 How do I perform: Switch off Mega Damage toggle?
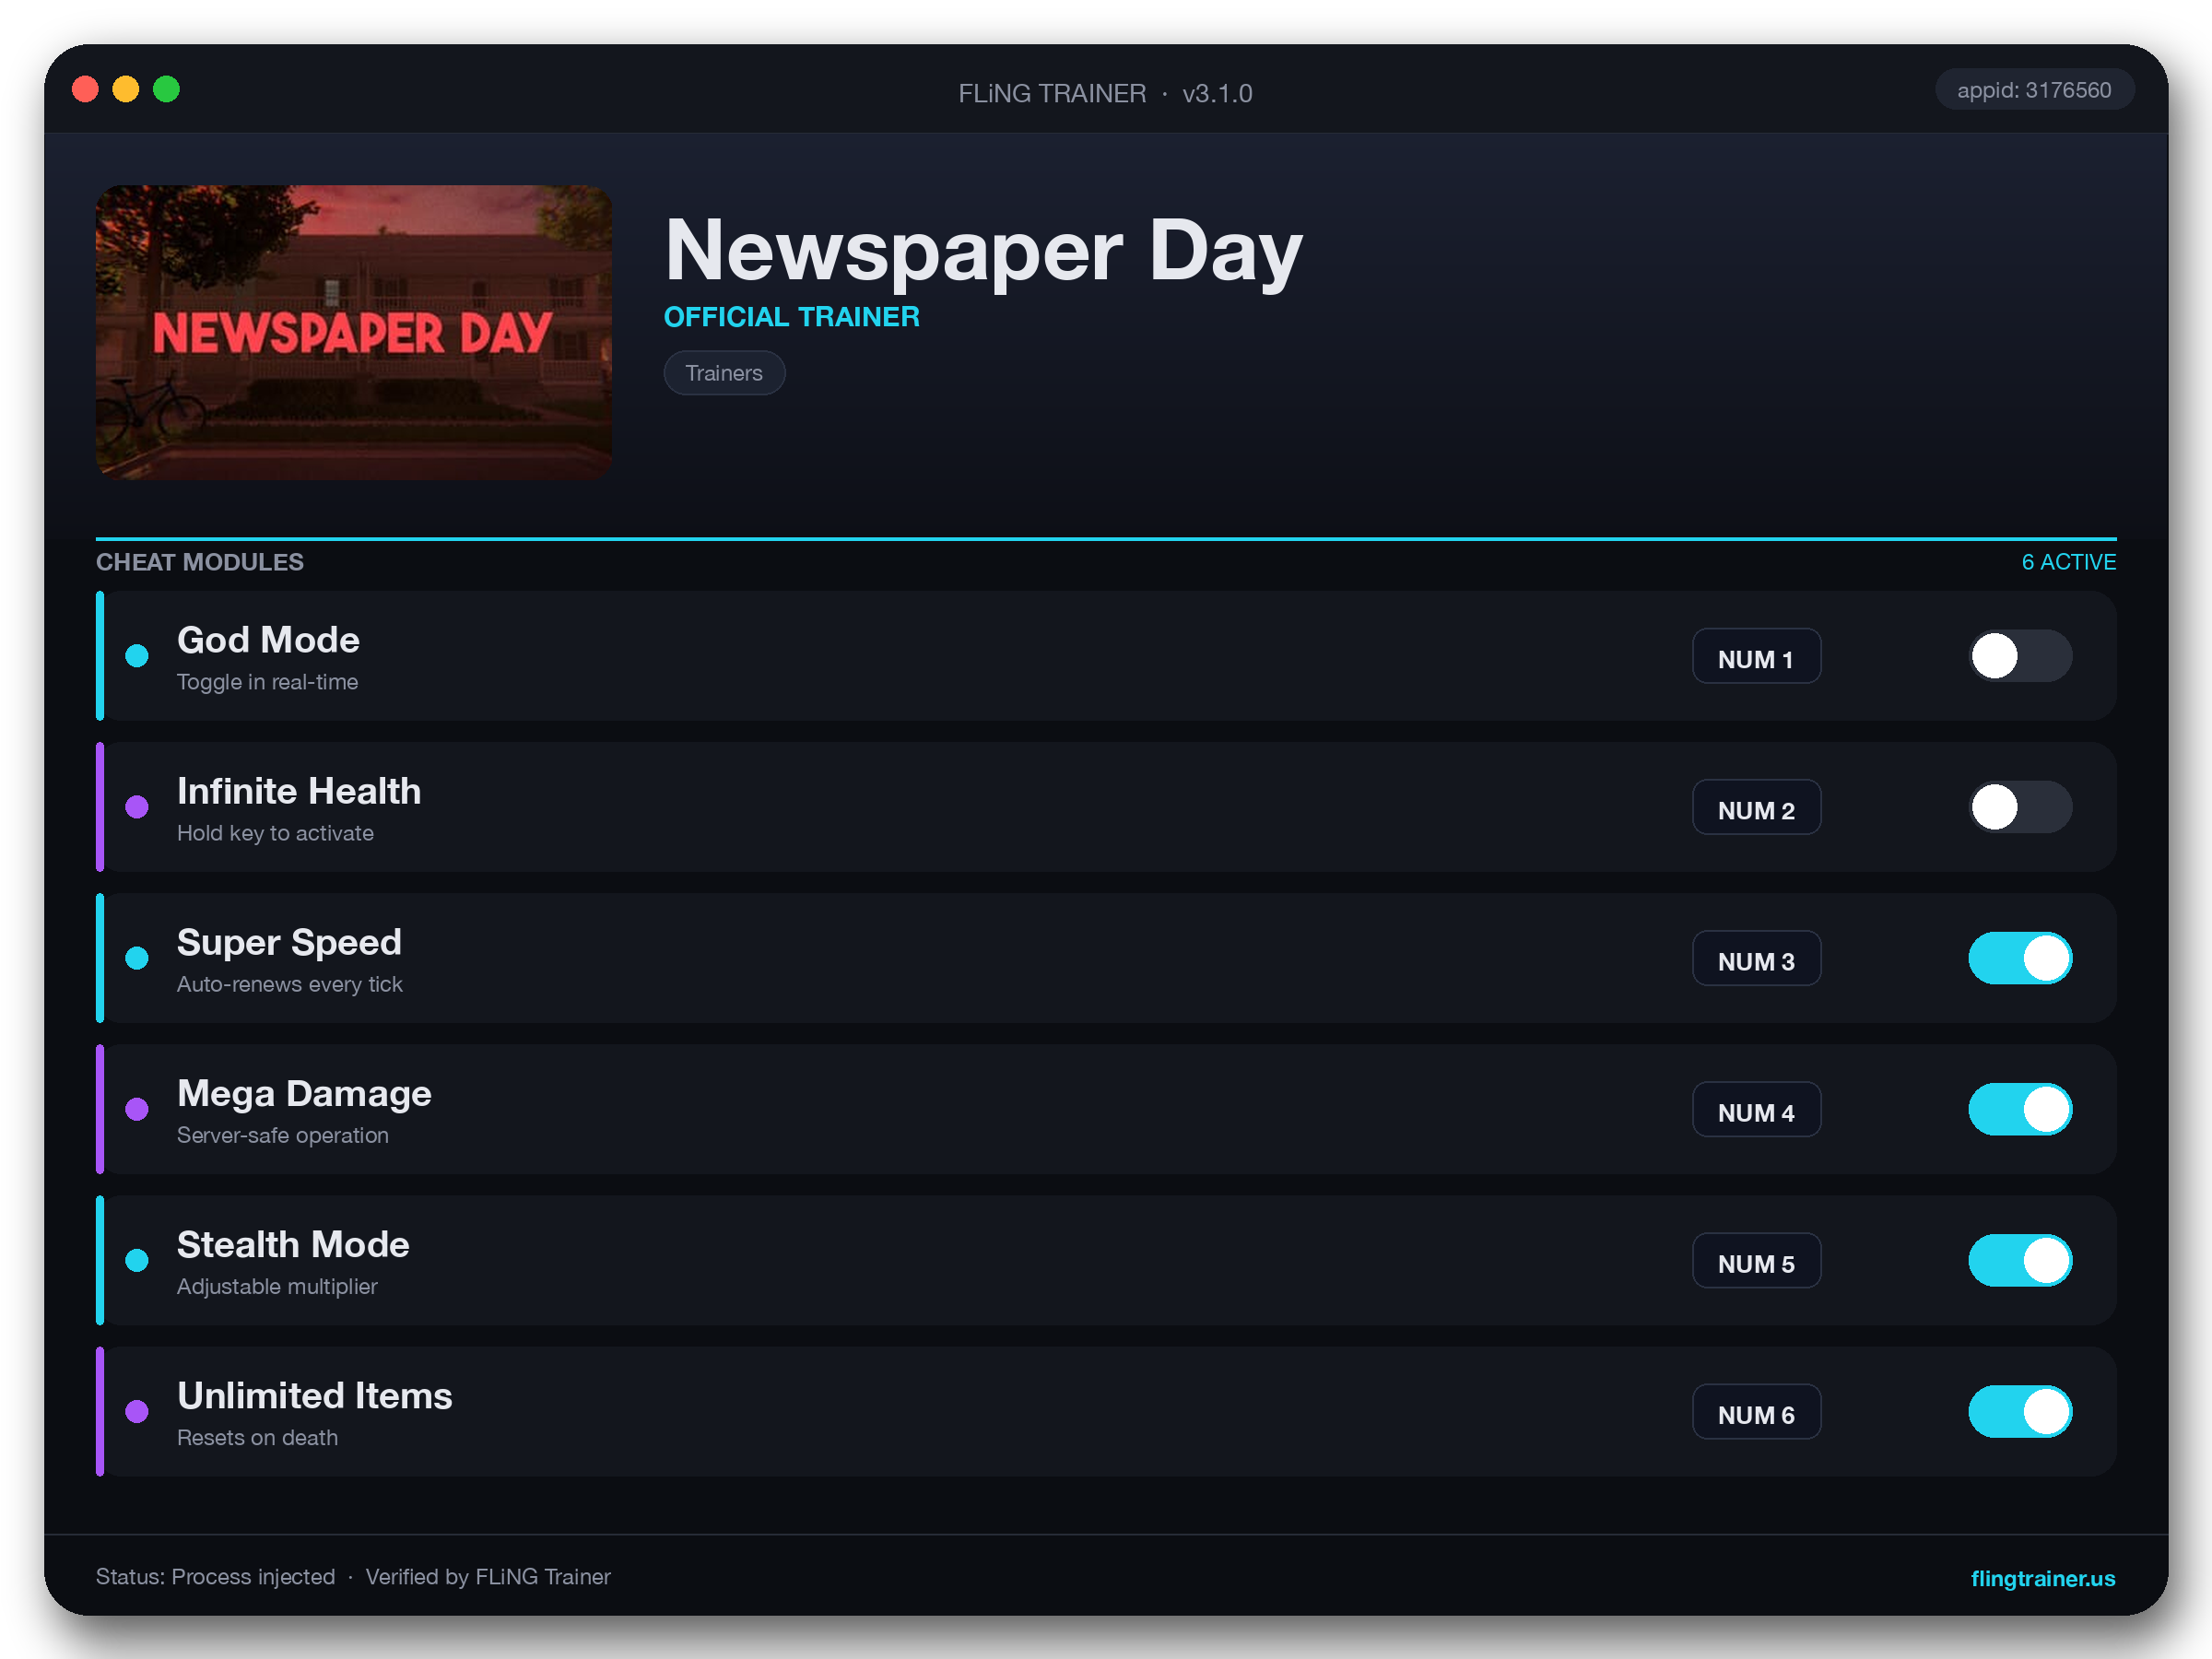(x=2020, y=1109)
